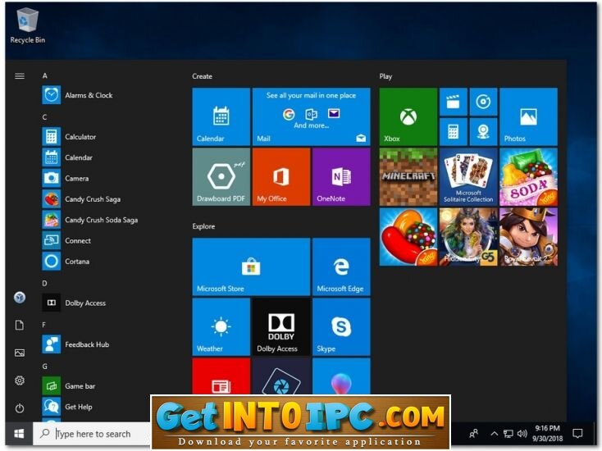
Task: Click the Create group heading
Action: [x=202, y=76]
